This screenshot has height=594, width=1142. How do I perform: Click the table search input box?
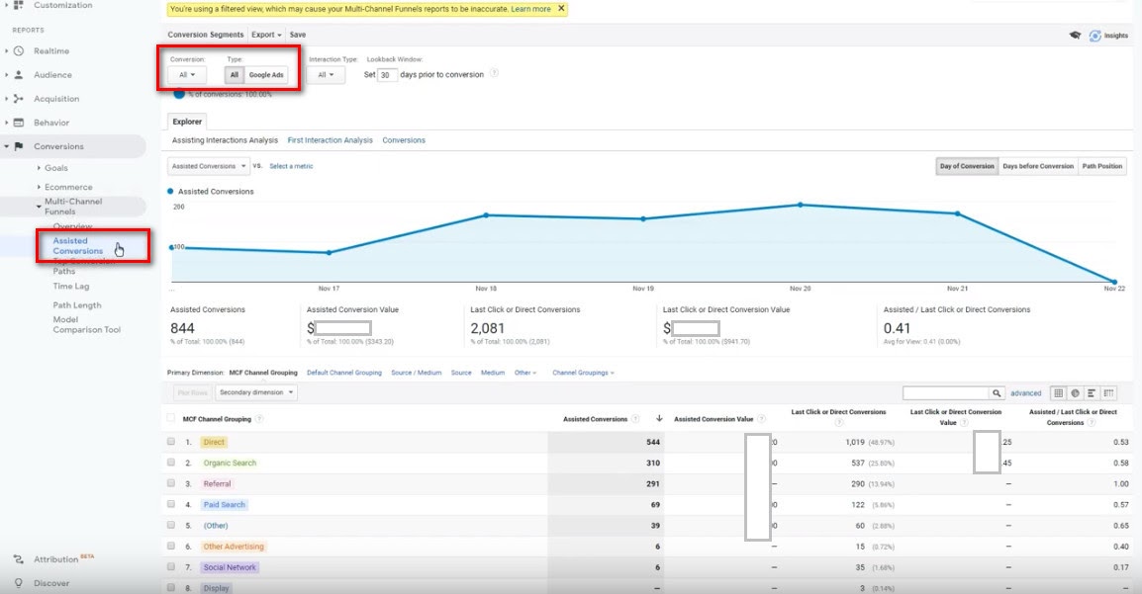click(x=946, y=393)
